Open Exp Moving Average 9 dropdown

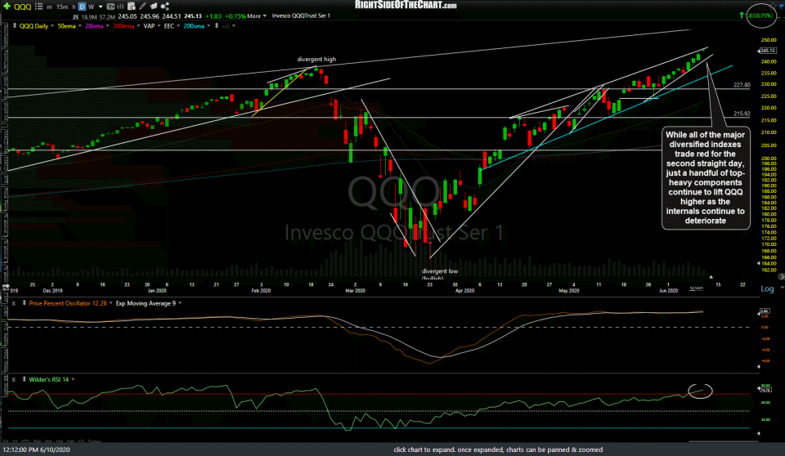(x=180, y=303)
